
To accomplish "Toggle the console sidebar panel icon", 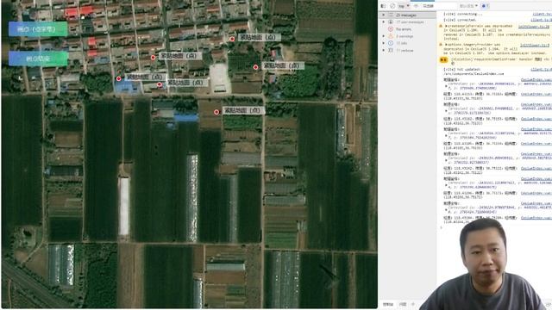I will (384, 6).
